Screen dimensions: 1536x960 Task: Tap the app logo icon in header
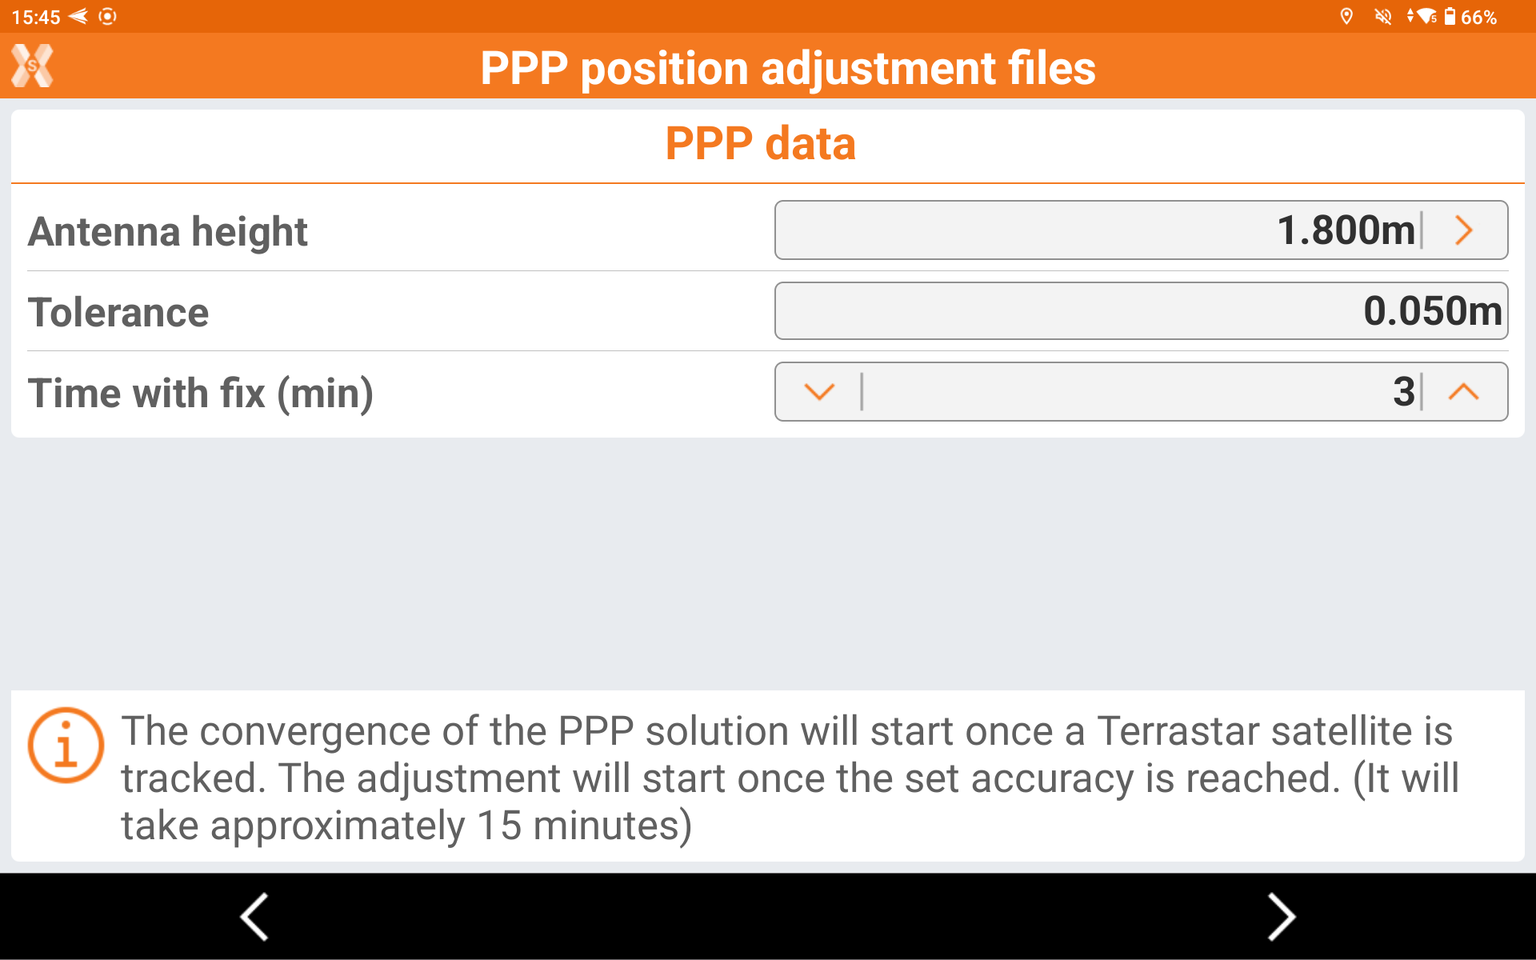pyautogui.click(x=32, y=66)
